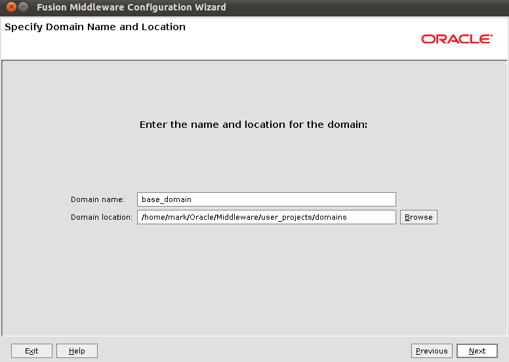Image resolution: width=509 pixels, height=362 pixels.
Task: Click the base_domain text in Domain name field
Action: point(167,199)
